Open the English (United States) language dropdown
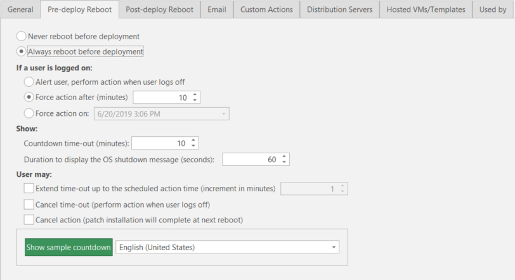This screenshot has height=280, width=515. [334, 247]
